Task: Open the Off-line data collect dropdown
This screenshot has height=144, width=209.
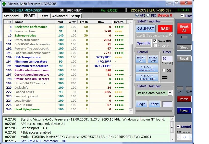Action: coord(170,93)
